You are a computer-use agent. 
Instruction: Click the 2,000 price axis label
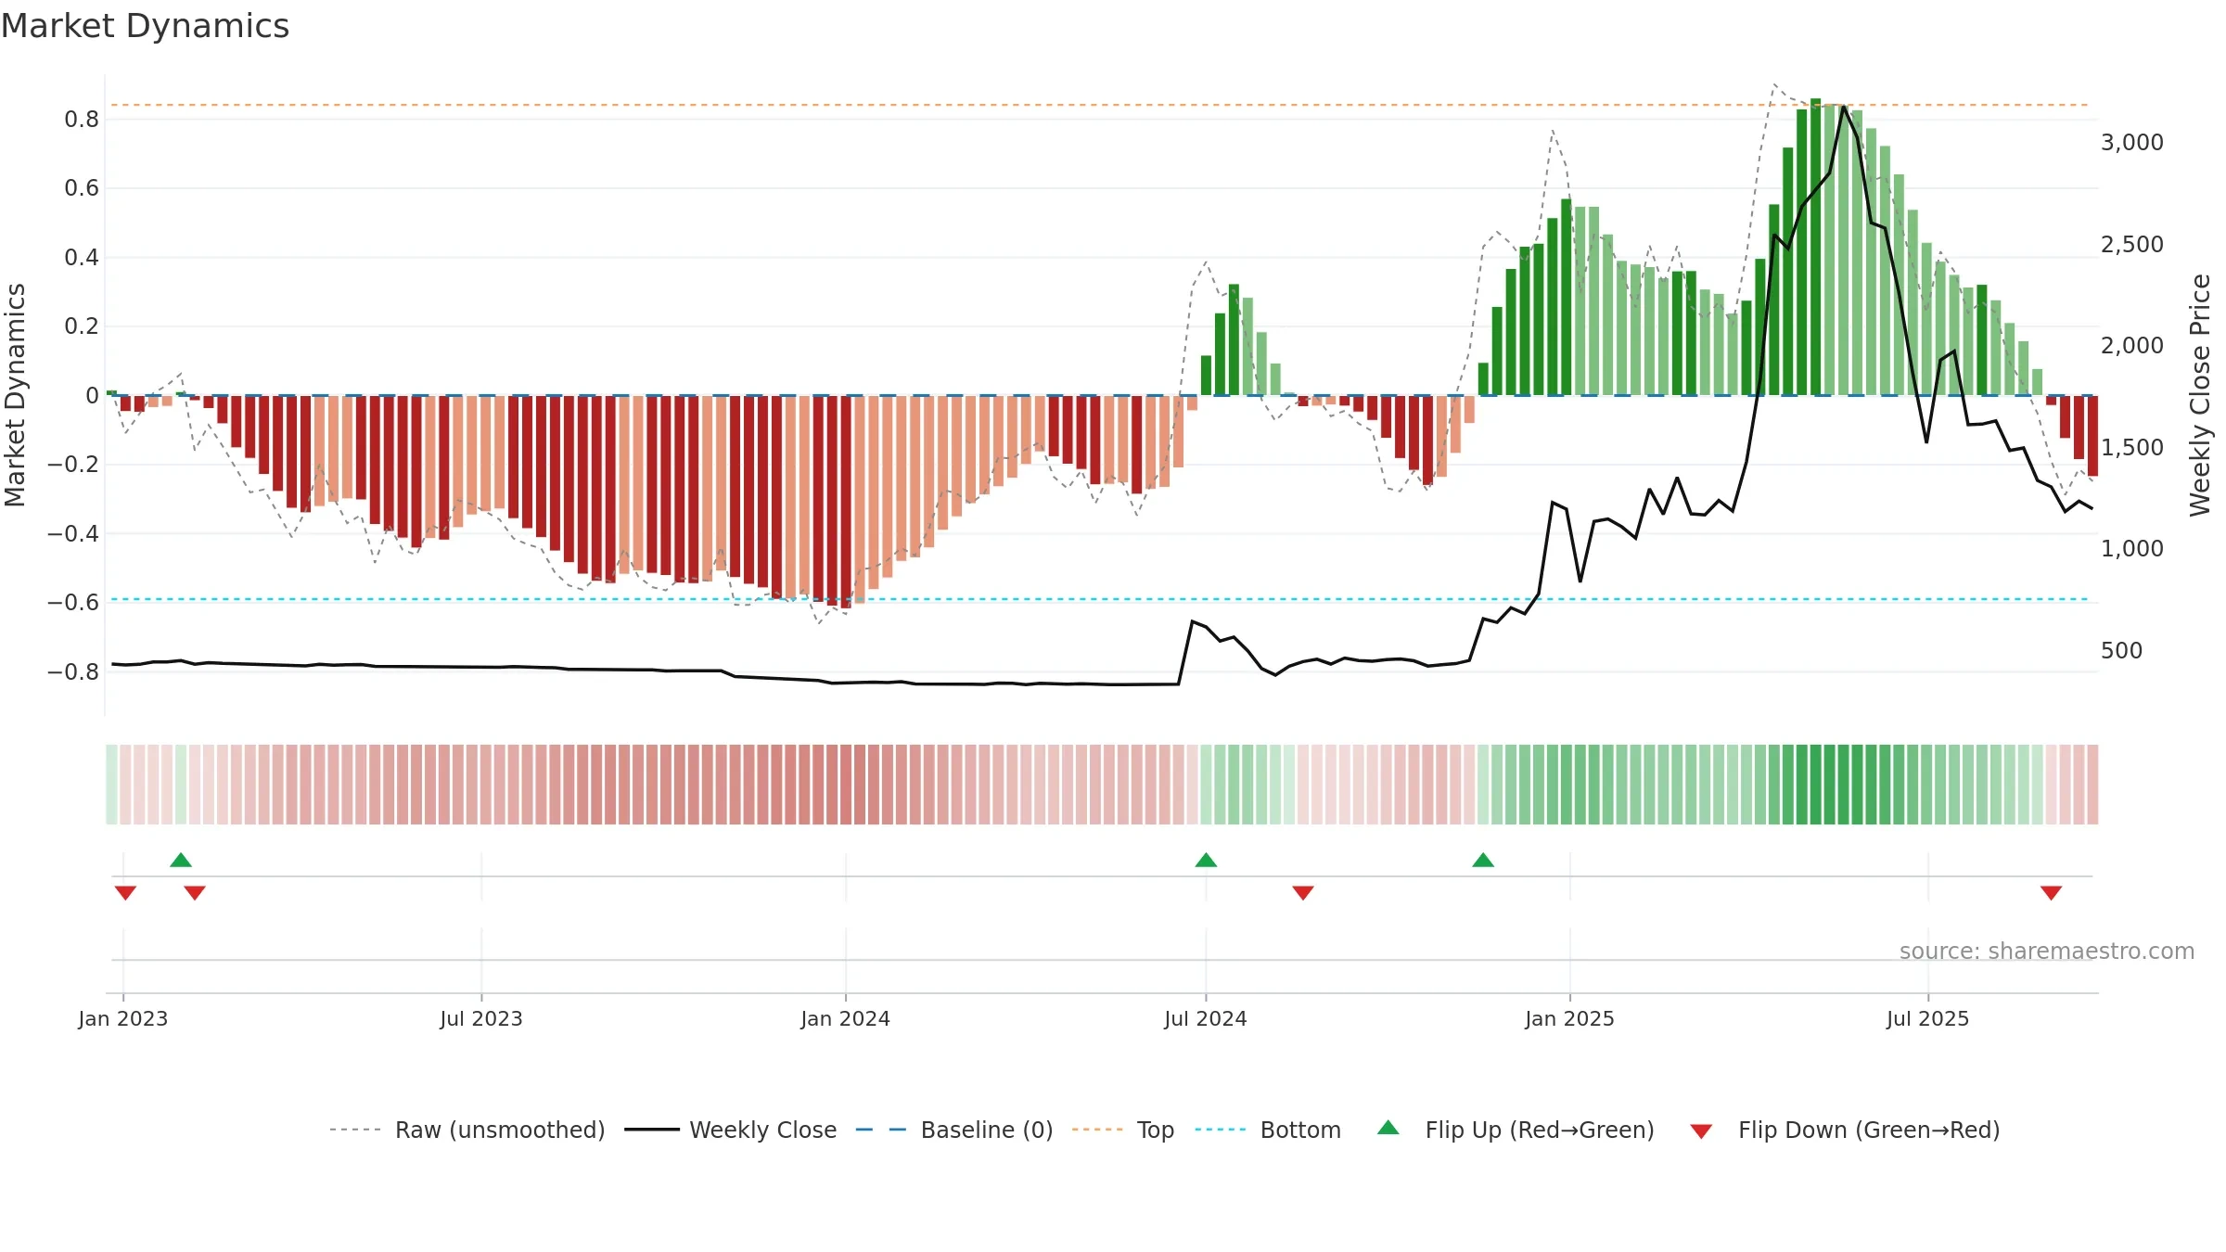coord(2132,345)
